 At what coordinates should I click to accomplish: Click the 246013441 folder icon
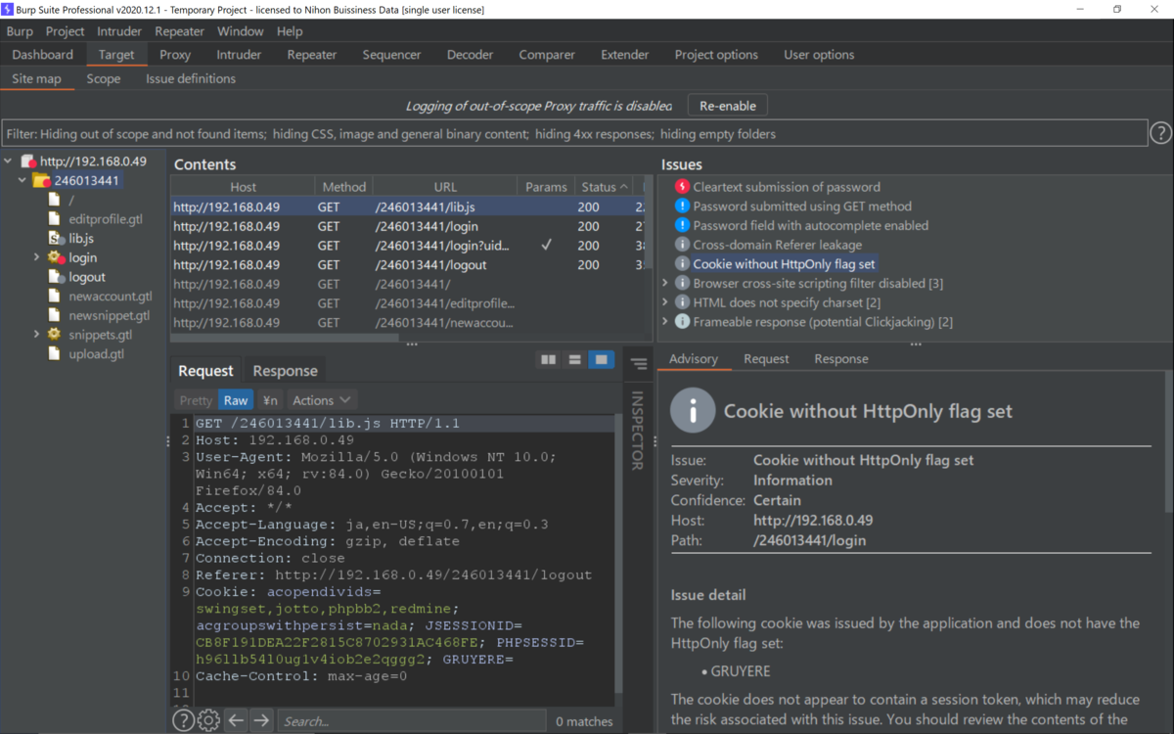(41, 181)
